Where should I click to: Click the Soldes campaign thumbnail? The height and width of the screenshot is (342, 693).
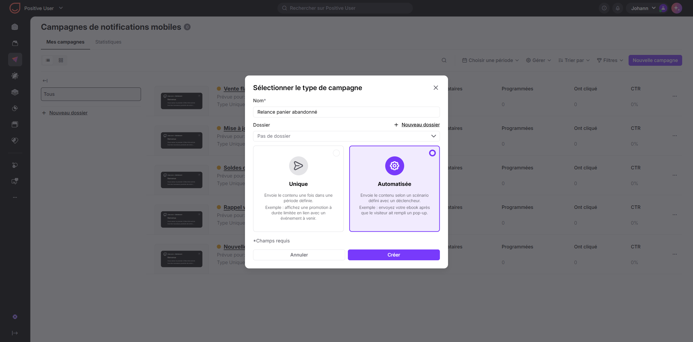click(x=182, y=180)
